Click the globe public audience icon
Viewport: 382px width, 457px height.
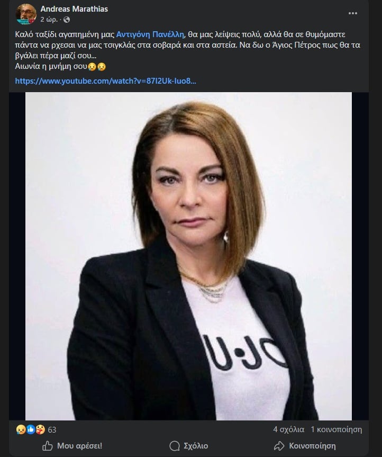tap(67, 20)
